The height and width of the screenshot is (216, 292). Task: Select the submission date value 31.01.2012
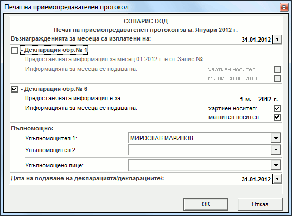tap(256, 179)
